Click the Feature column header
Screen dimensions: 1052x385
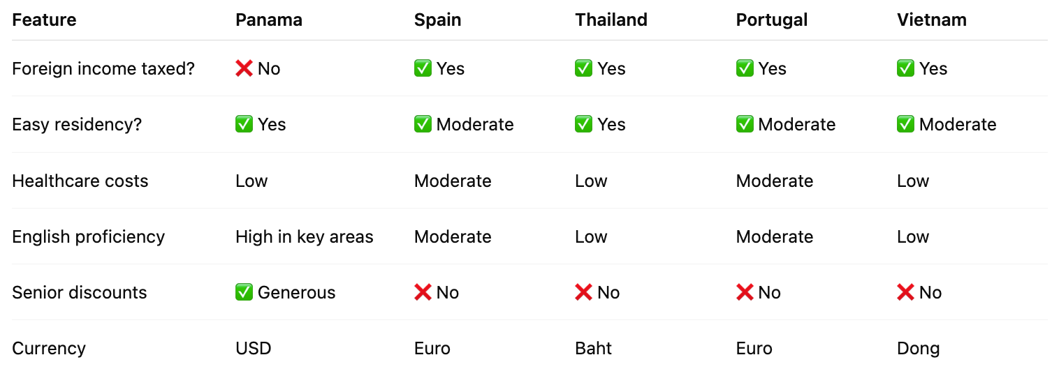pyautogui.click(x=44, y=20)
